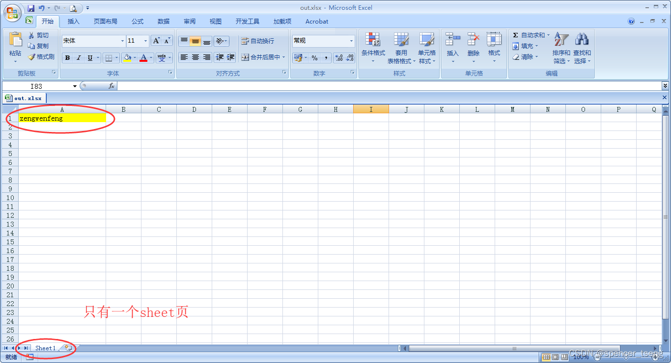Toggle italic formatting

pyautogui.click(x=78, y=58)
